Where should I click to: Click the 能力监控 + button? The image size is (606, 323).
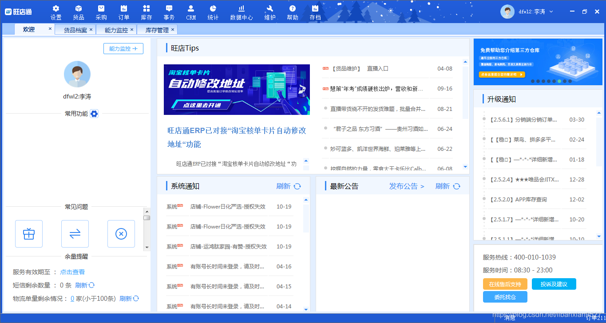123,48
